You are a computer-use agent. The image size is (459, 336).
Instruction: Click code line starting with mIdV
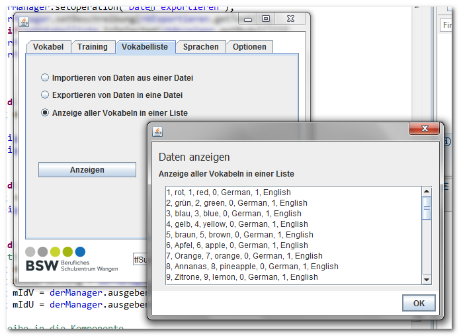pos(79,293)
